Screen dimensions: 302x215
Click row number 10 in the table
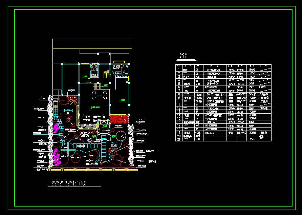coord(179,101)
